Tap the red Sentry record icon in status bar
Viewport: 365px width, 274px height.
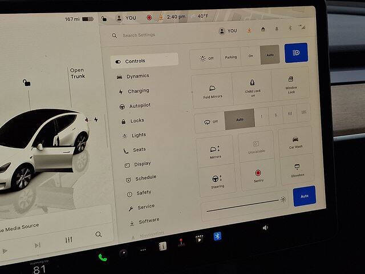[149, 18]
